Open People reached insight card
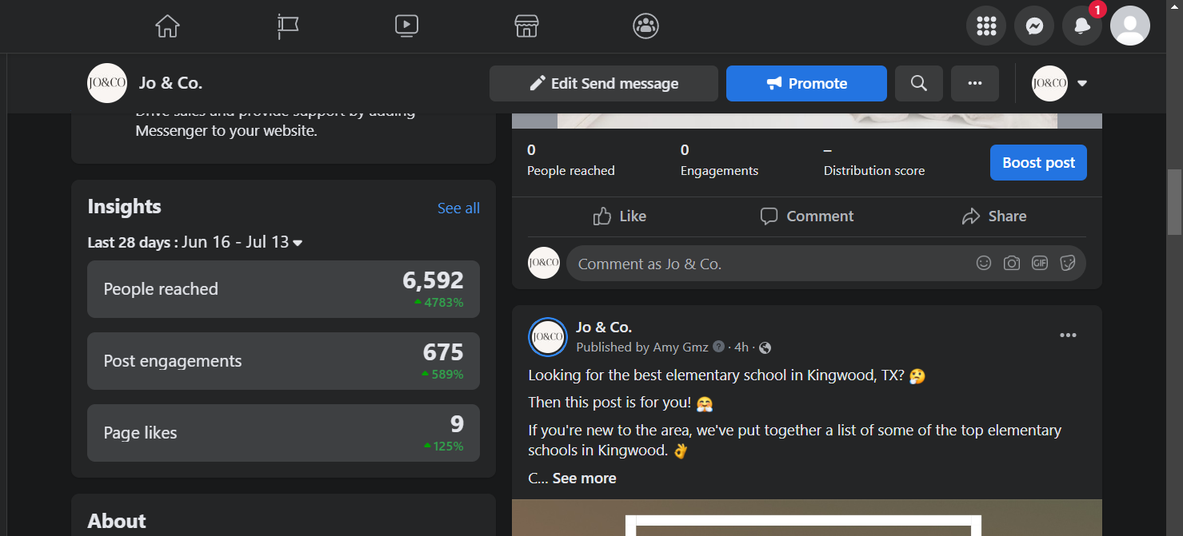The width and height of the screenshot is (1183, 536). click(x=283, y=289)
